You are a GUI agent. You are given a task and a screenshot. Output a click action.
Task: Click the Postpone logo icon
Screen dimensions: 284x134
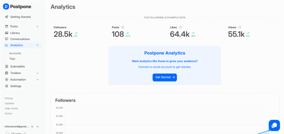pos(6,7)
